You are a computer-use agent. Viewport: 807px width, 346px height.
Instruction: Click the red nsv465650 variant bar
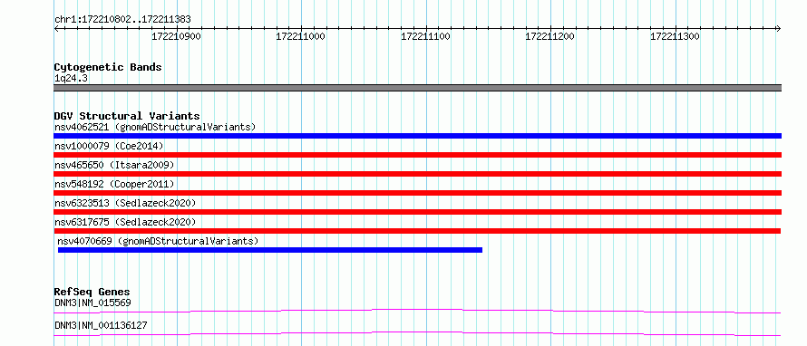click(x=417, y=174)
